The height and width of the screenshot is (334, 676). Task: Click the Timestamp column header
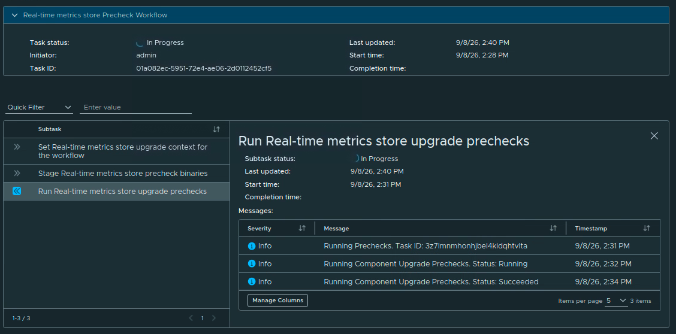click(x=591, y=229)
